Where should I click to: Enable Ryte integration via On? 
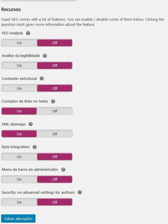coord(19,157)
